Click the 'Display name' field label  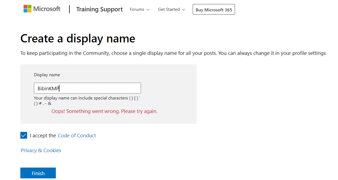[x=47, y=75]
